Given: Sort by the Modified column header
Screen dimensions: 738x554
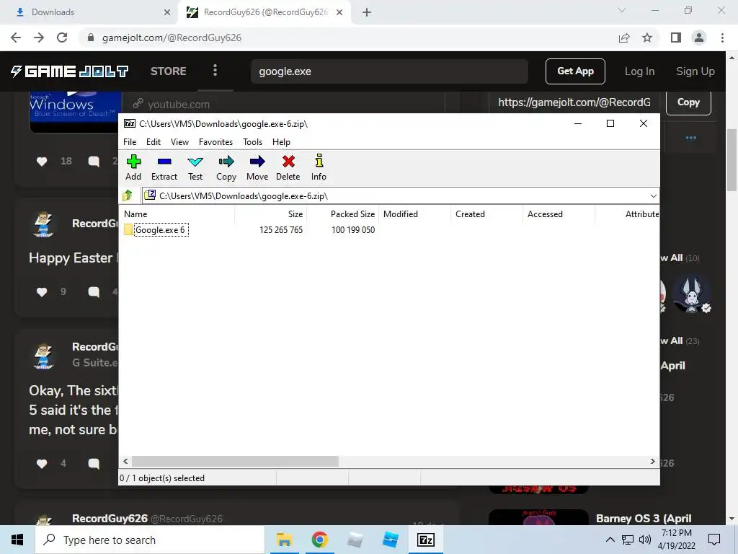Looking at the screenshot, I should coord(414,214).
